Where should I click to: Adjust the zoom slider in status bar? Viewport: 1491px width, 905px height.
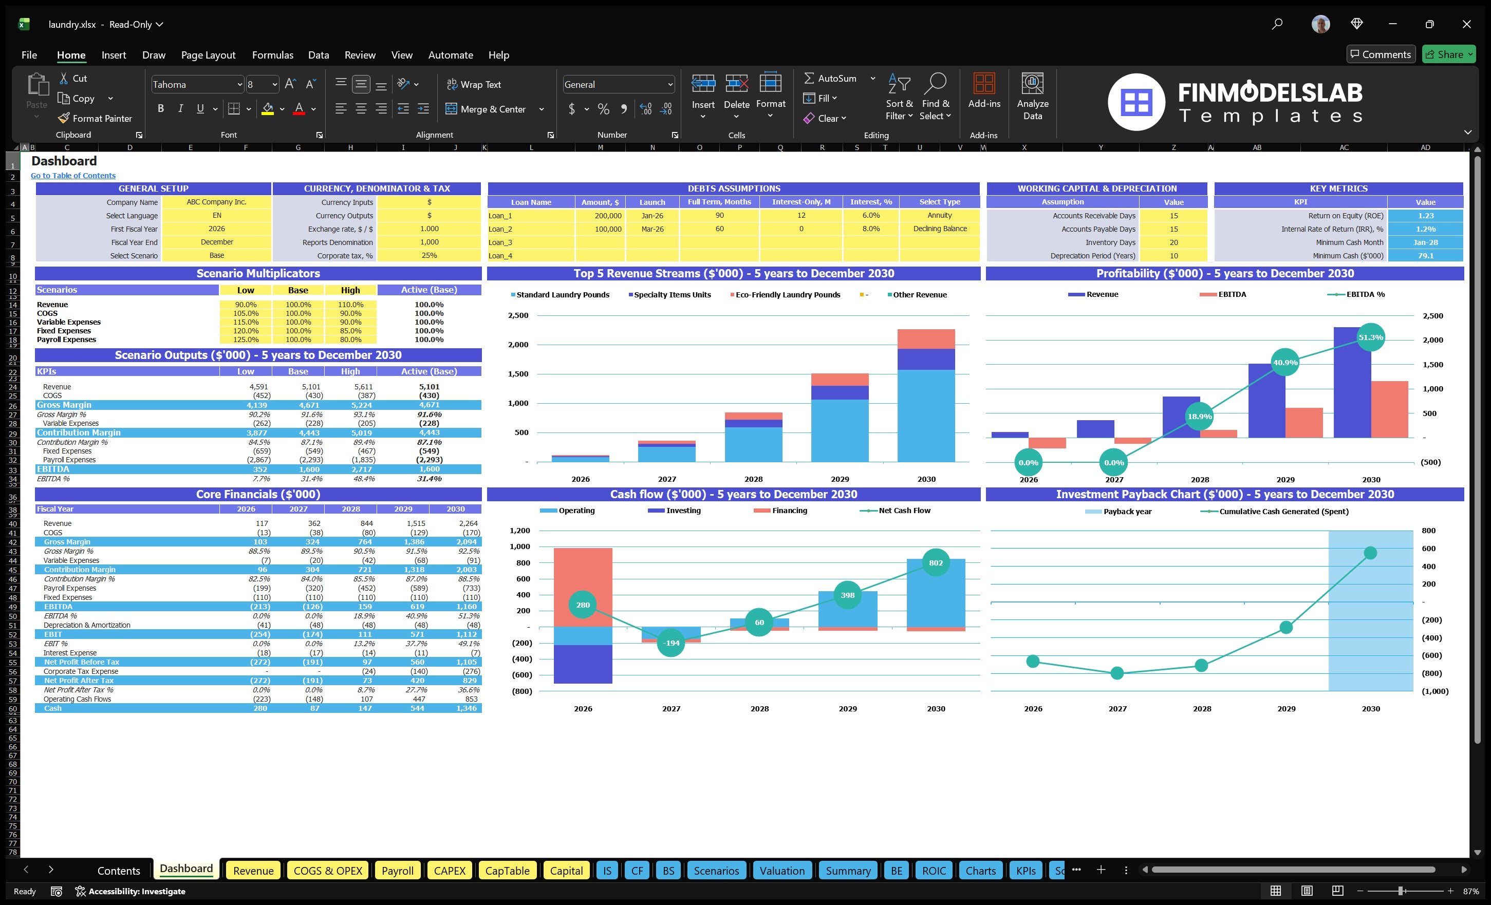(1400, 891)
